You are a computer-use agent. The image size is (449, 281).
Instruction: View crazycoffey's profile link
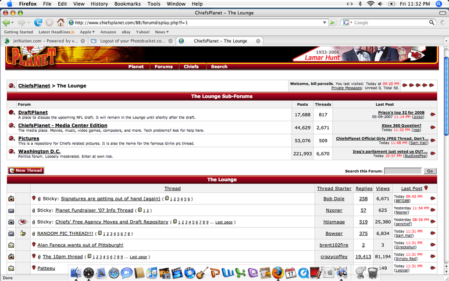(334, 256)
